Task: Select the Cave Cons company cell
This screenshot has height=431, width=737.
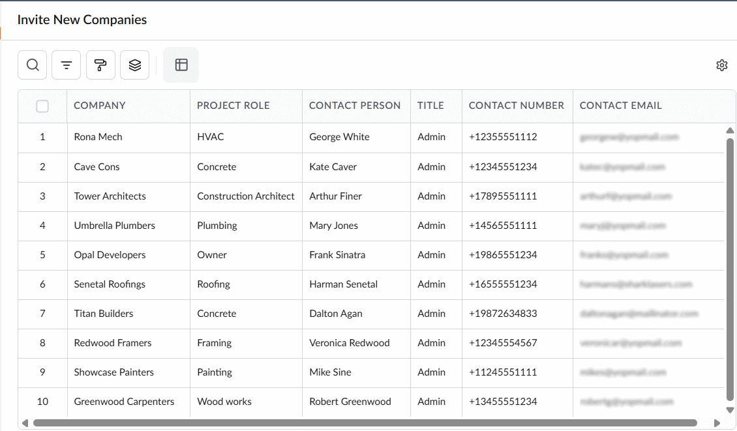Action: [128, 167]
